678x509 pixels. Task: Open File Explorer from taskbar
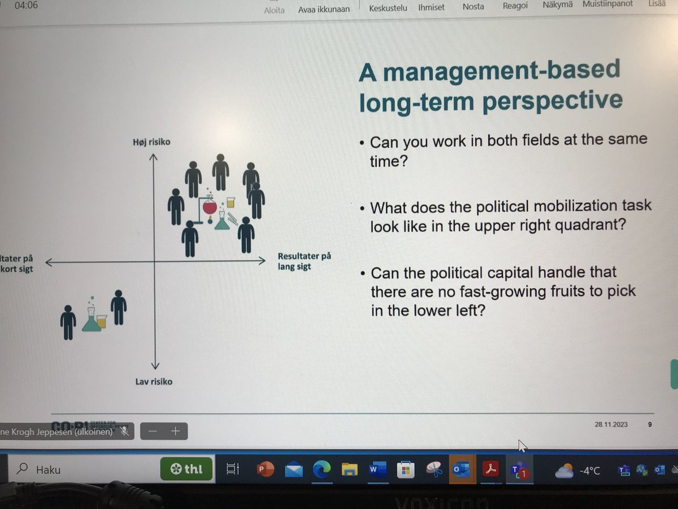click(x=350, y=470)
